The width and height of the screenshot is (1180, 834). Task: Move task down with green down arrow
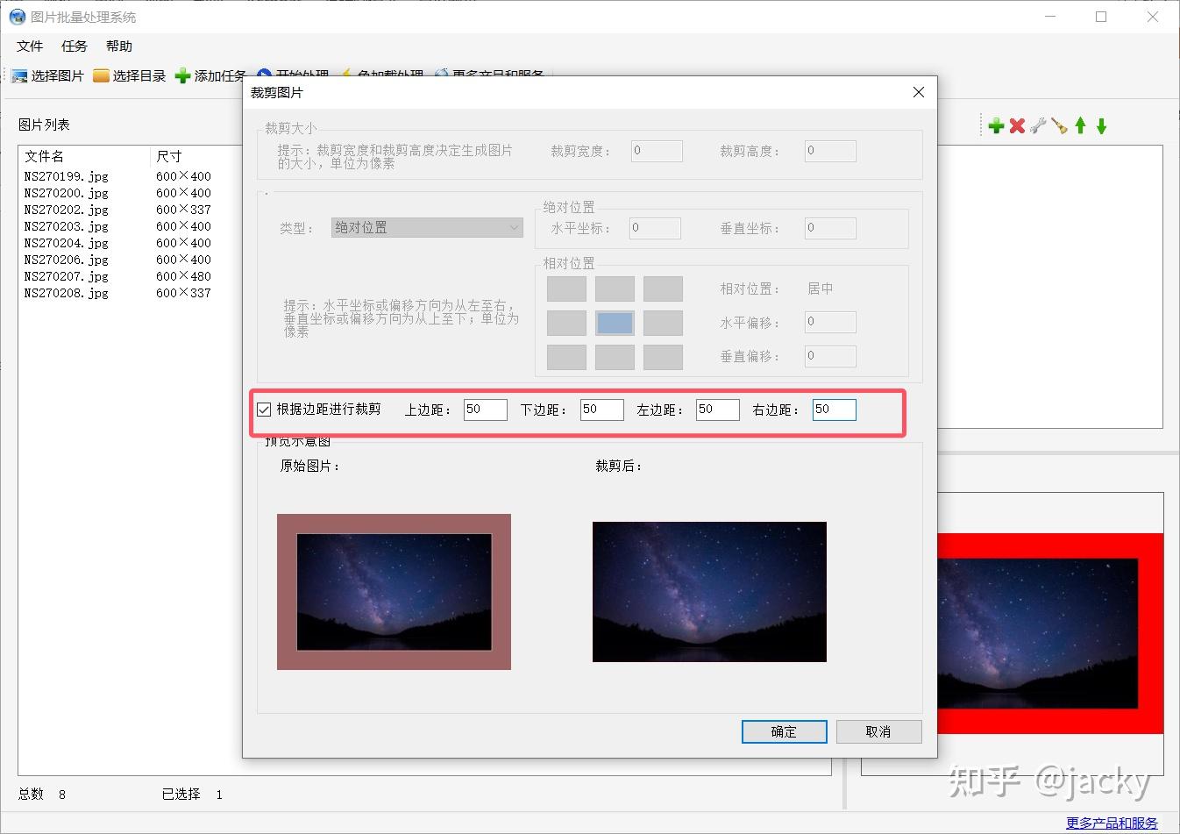(x=1102, y=125)
